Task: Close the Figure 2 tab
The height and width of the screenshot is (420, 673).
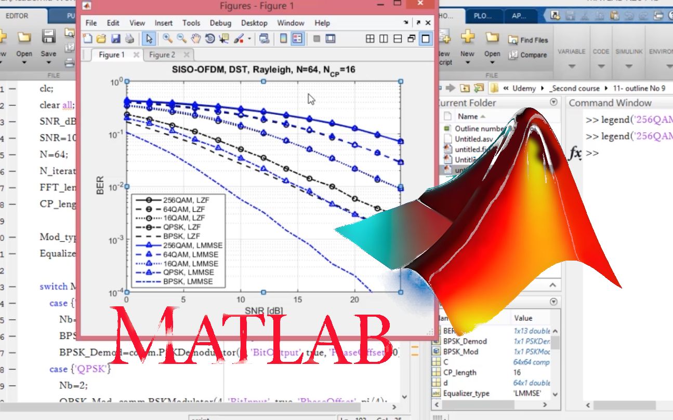Action: pyautogui.click(x=187, y=55)
